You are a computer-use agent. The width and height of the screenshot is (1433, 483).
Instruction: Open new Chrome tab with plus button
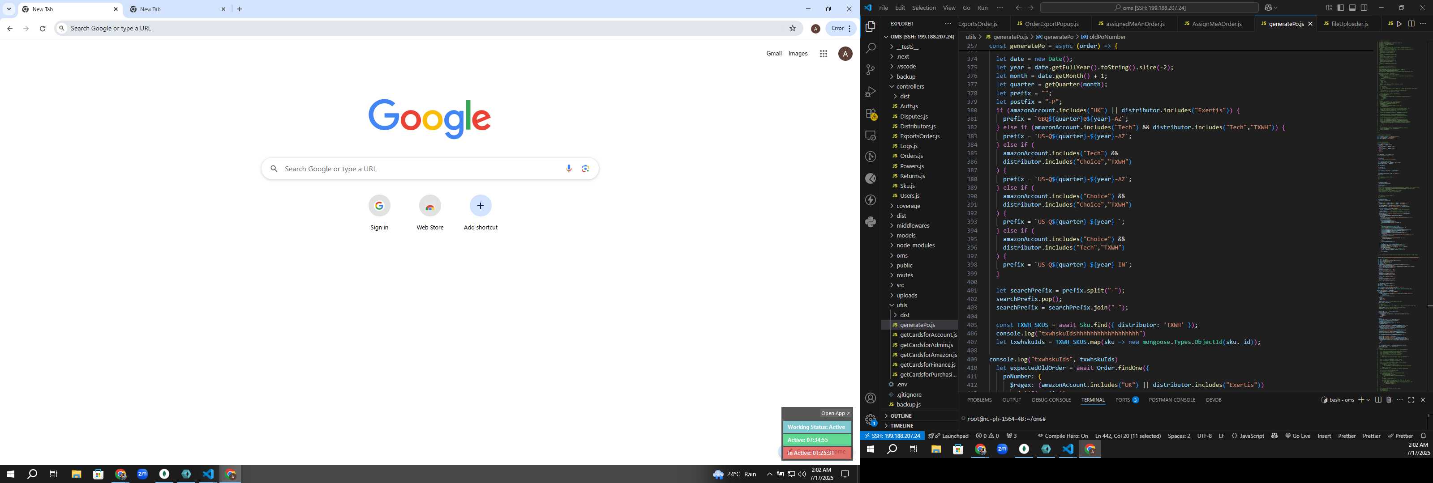click(x=240, y=9)
